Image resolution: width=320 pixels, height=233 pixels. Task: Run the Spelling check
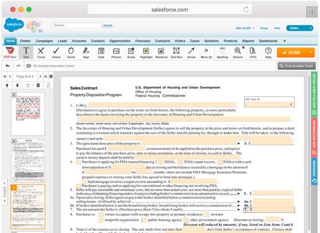pos(223,53)
